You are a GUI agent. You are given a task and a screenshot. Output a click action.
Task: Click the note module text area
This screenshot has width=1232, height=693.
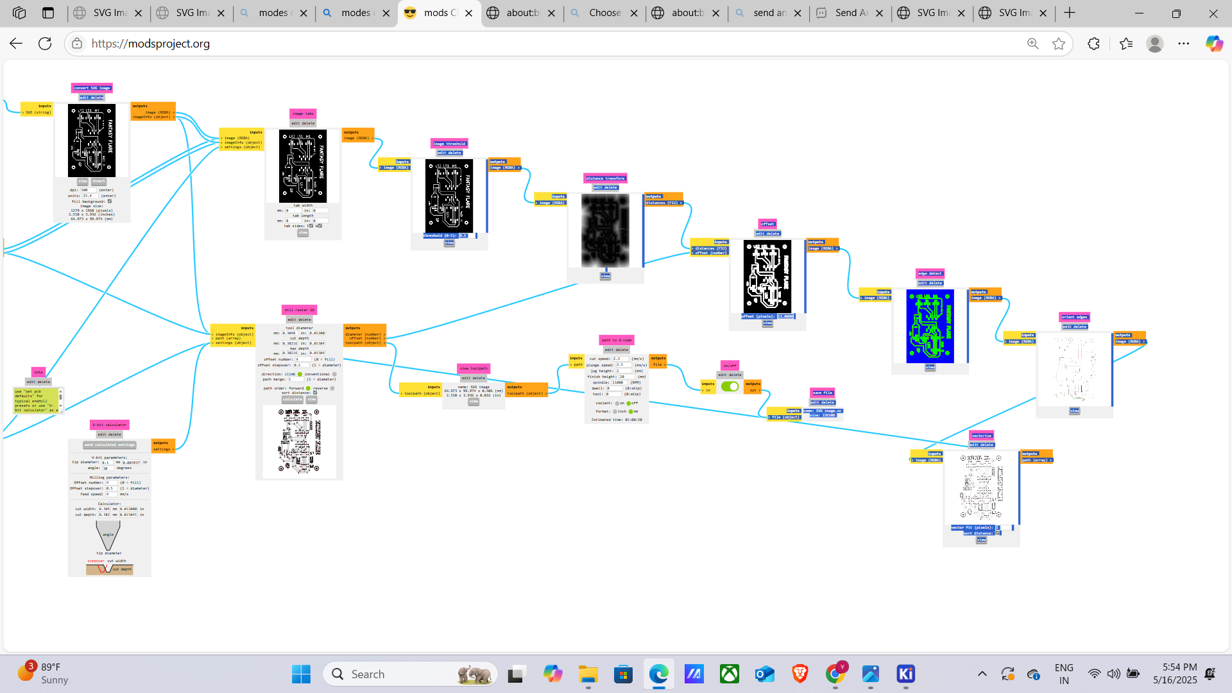37,400
